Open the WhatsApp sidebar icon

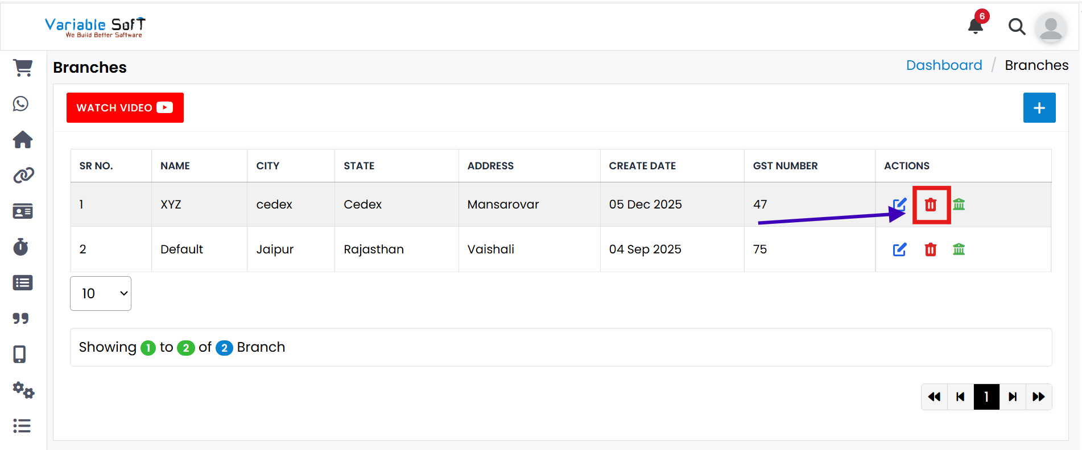point(21,103)
